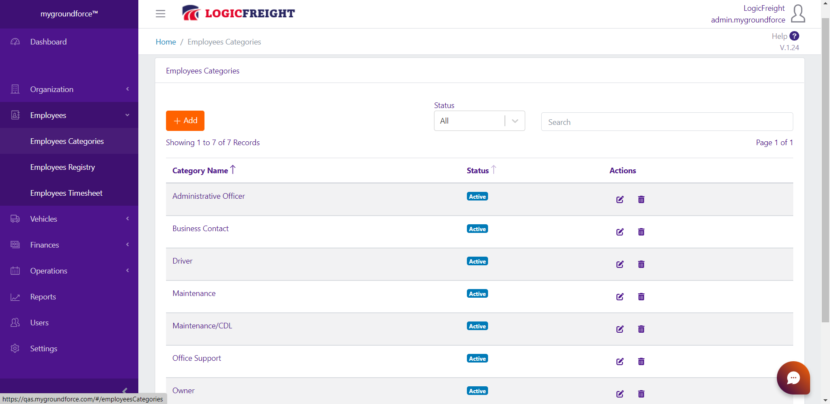This screenshot has height=404, width=830.
Task: Open the Status filter dropdown
Action: [x=479, y=121]
